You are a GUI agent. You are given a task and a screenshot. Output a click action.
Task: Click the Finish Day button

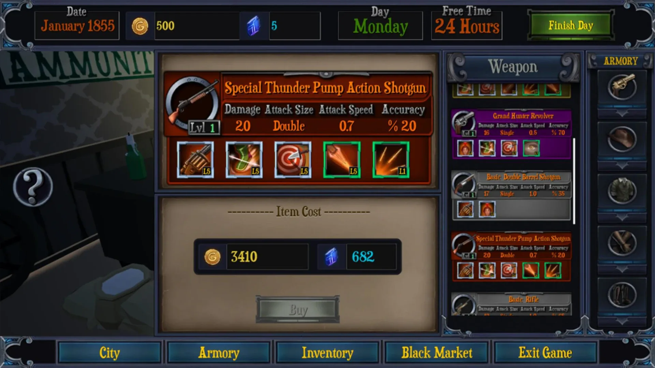(x=571, y=26)
